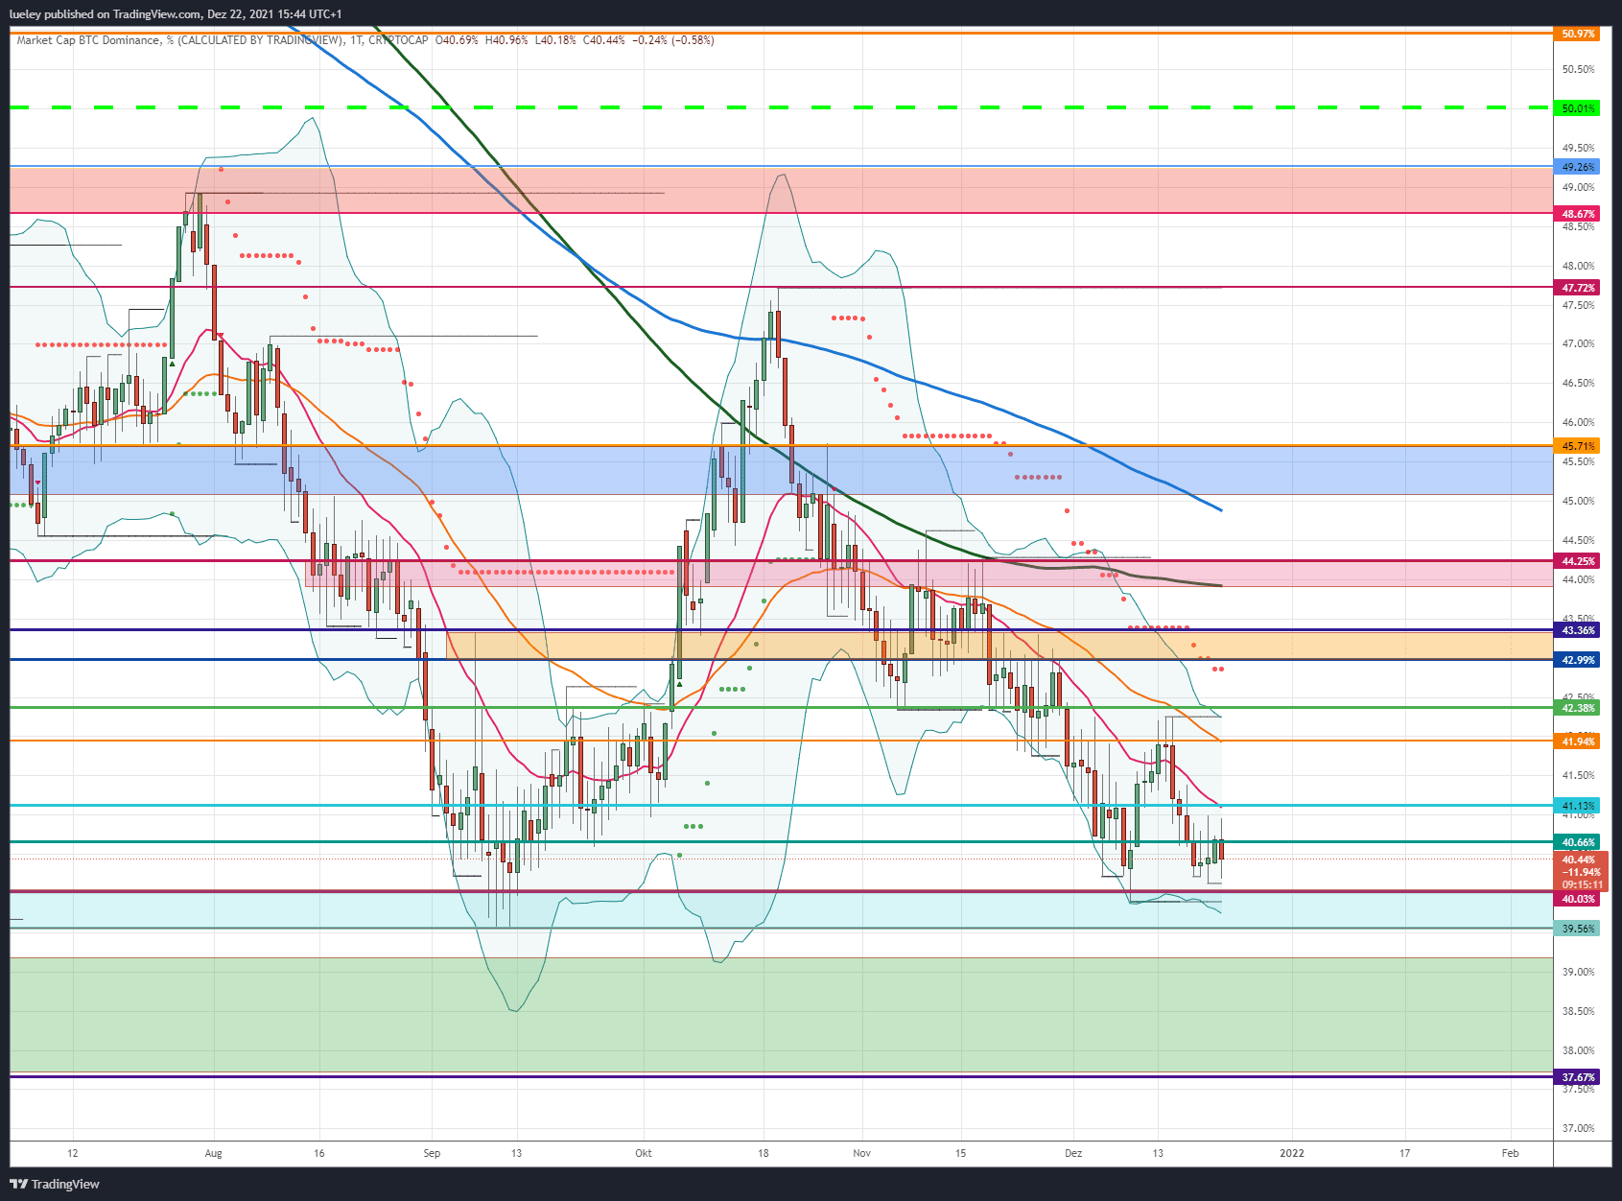Click the crimson 47.72% price label
1622x1201 pixels.
pyautogui.click(x=1578, y=288)
